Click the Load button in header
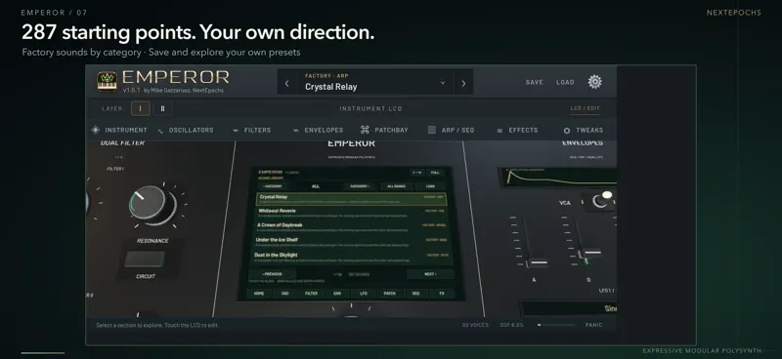 tap(565, 82)
